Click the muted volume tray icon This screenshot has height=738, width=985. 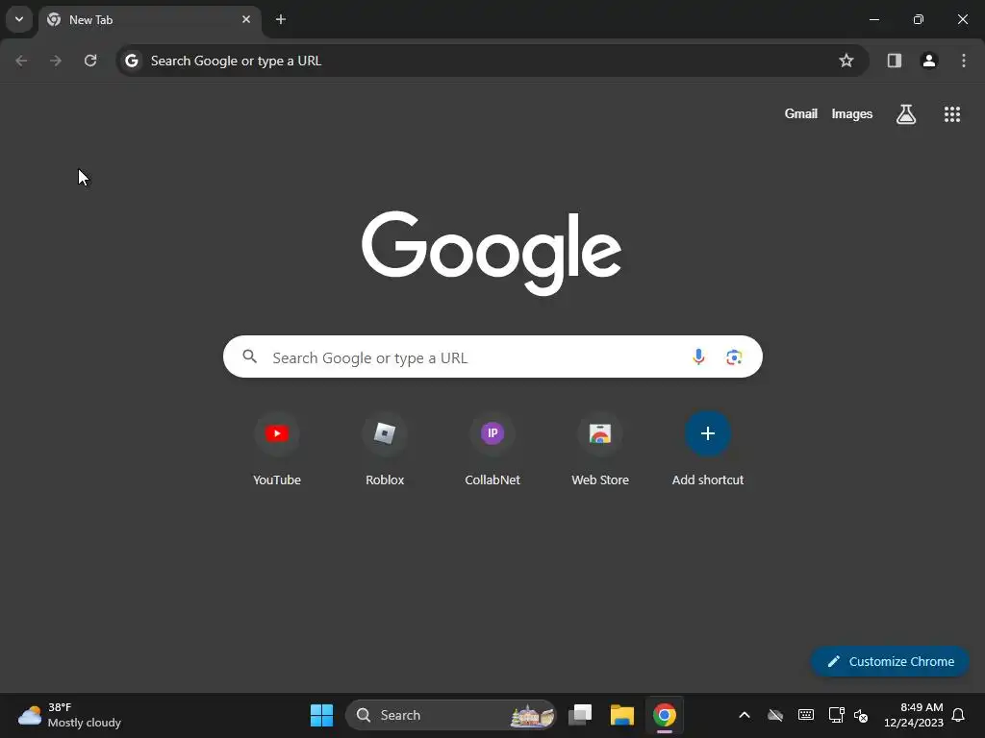[x=861, y=715]
